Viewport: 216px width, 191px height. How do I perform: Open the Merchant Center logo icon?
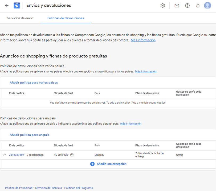click(x=17, y=6)
